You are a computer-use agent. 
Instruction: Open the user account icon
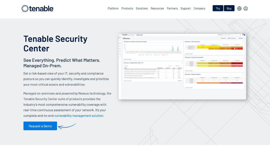point(245,8)
